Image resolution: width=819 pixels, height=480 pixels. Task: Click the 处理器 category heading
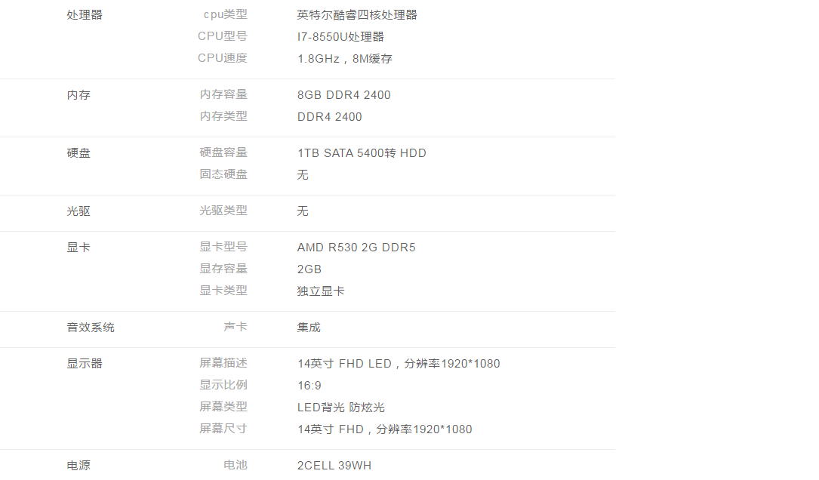[85, 15]
